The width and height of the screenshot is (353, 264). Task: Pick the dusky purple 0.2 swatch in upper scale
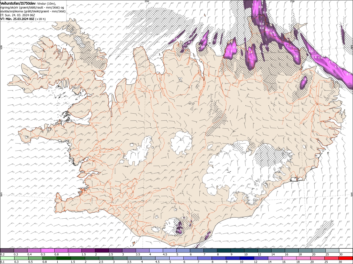pos(7,251)
